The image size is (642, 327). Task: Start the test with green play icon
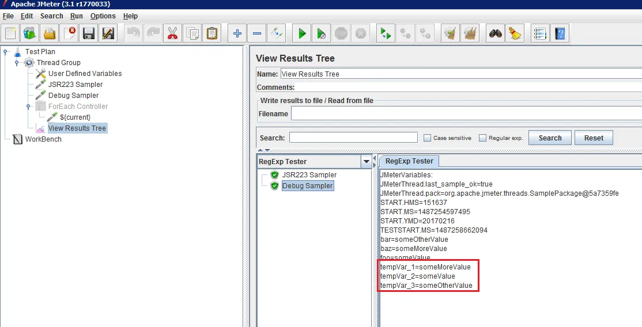tap(302, 33)
